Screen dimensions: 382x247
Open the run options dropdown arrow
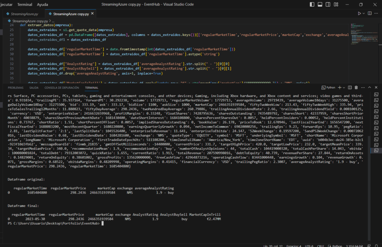point(364,14)
